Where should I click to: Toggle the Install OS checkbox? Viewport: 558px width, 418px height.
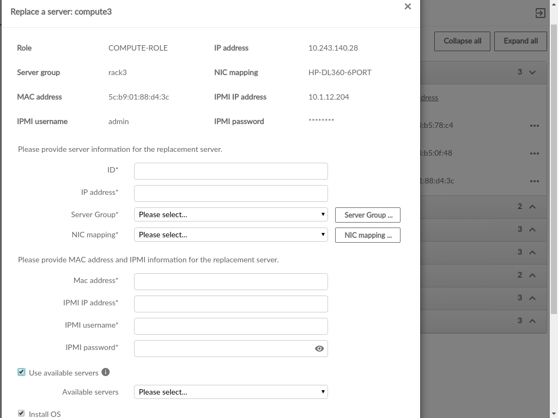(x=22, y=414)
